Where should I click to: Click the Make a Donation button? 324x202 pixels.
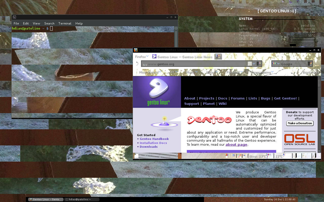tap(300, 123)
